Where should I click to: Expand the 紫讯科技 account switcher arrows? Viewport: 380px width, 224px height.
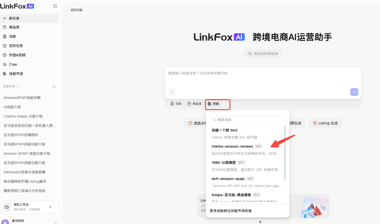point(56,223)
